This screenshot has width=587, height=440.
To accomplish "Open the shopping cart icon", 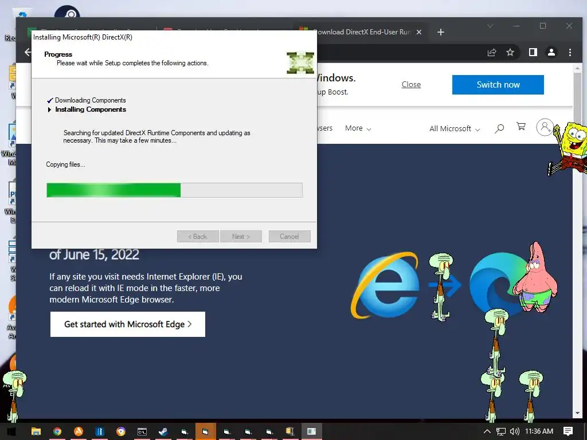I will pos(521,127).
